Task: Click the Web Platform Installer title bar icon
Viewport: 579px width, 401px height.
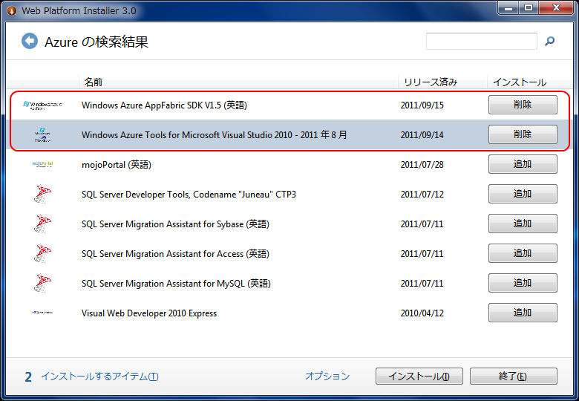Action: (12, 10)
